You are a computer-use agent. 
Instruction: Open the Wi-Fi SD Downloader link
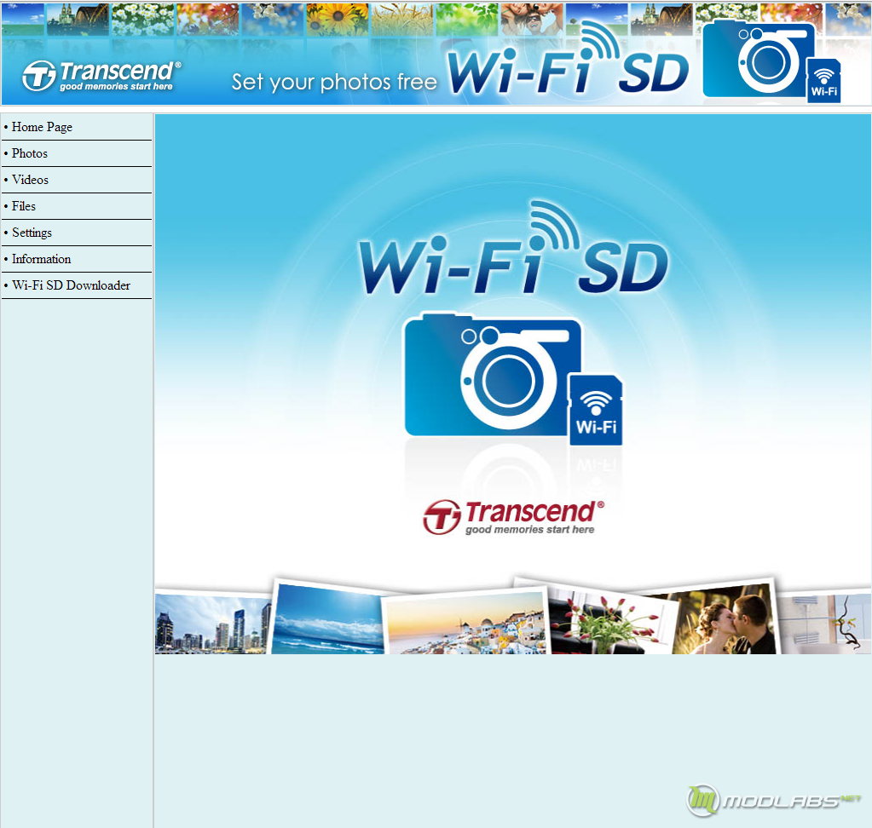tap(72, 285)
